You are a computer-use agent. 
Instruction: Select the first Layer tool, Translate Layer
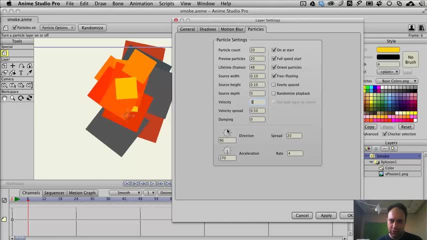4,65
